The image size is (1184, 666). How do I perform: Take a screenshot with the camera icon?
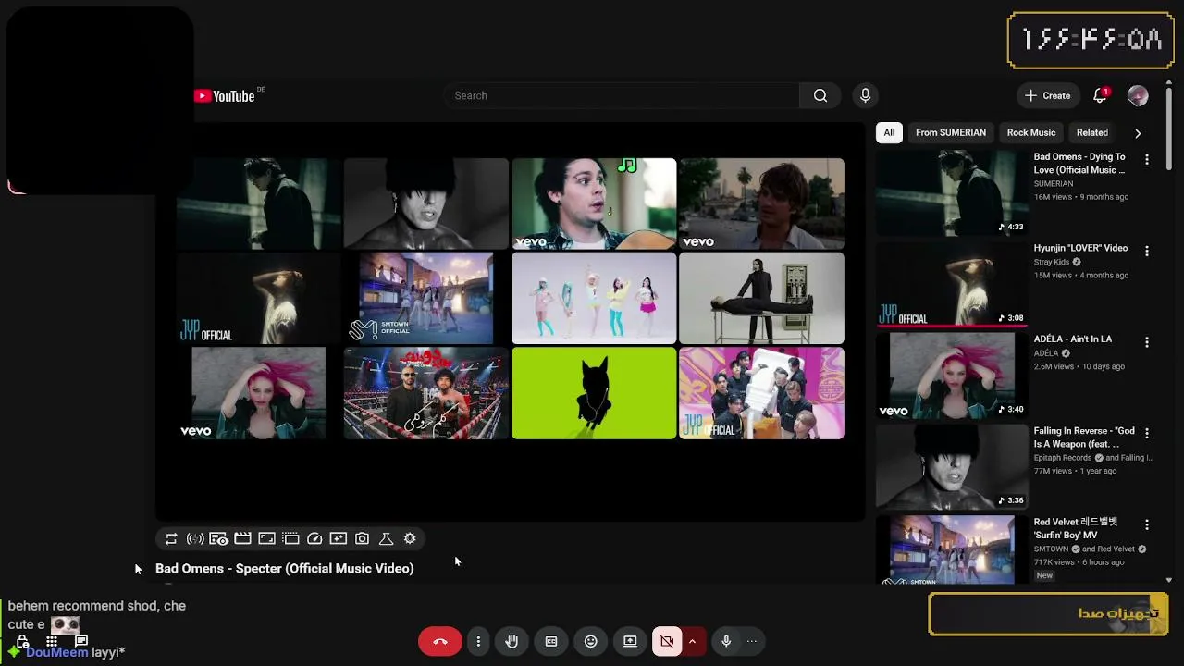[363, 538]
